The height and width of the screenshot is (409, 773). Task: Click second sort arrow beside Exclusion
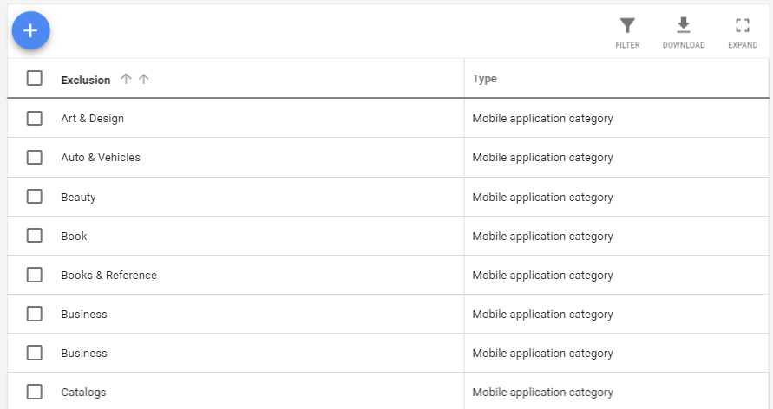tap(144, 79)
